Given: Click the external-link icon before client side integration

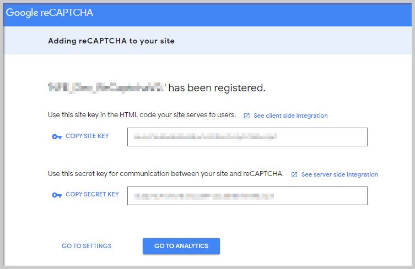Looking at the screenshot, I should tap(247, 116).
